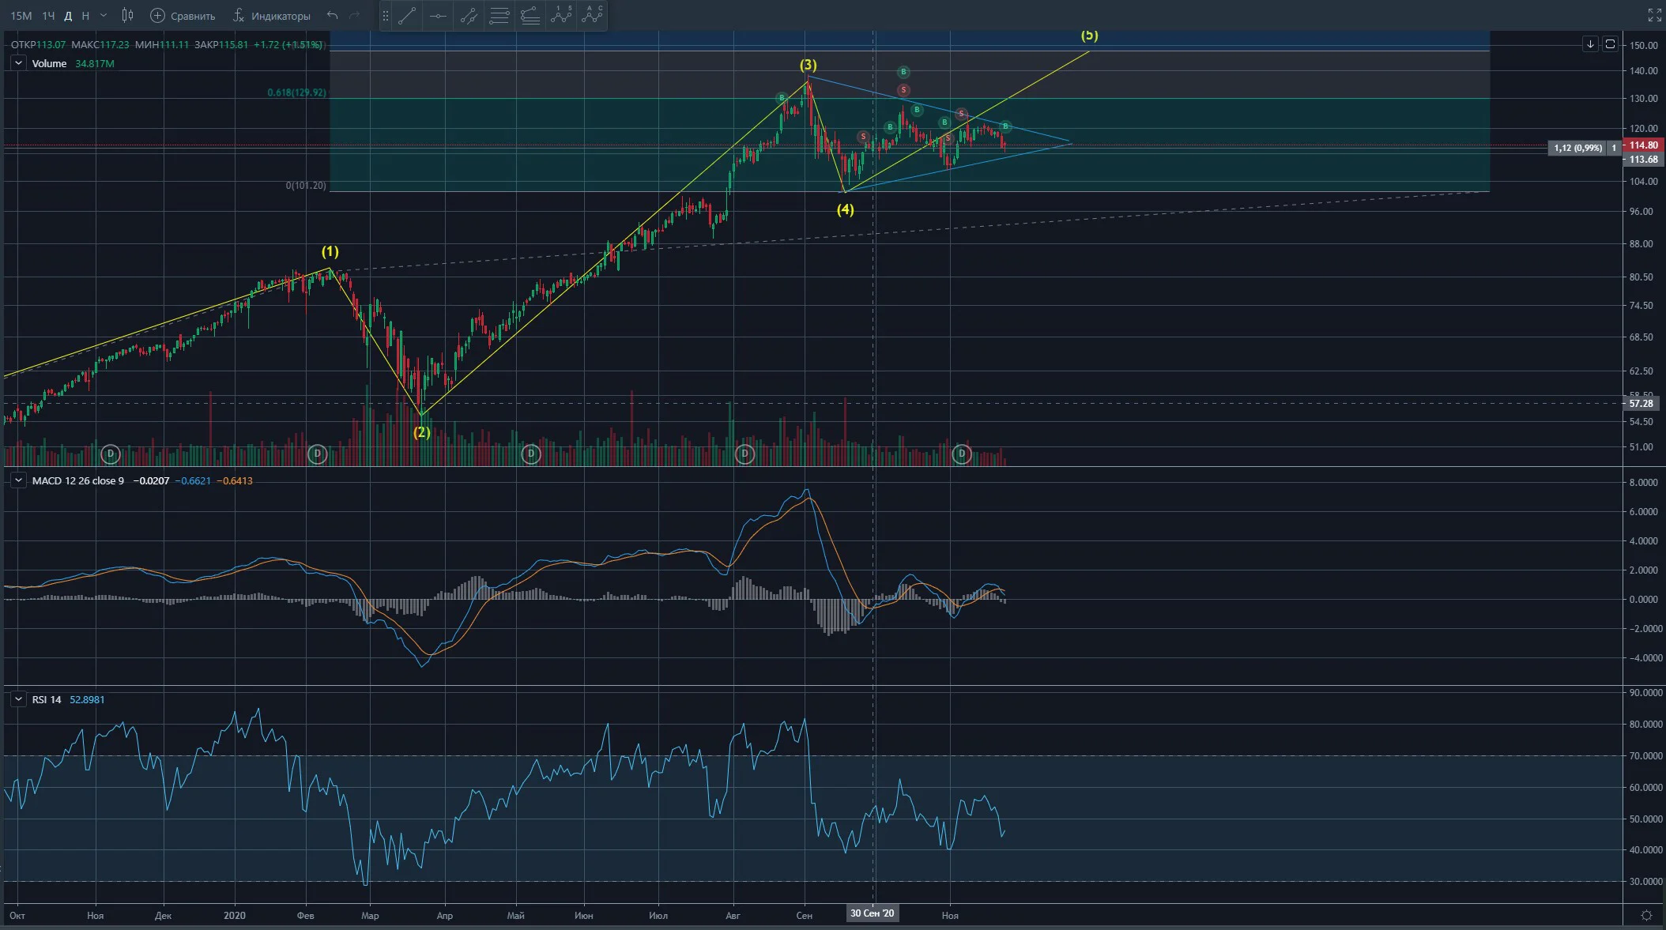Switch to 15M timeframe
This screenshot has width=1666, height=930.
21,16
